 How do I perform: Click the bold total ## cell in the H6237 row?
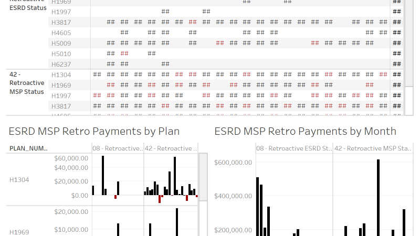click(x=397, y=64)
